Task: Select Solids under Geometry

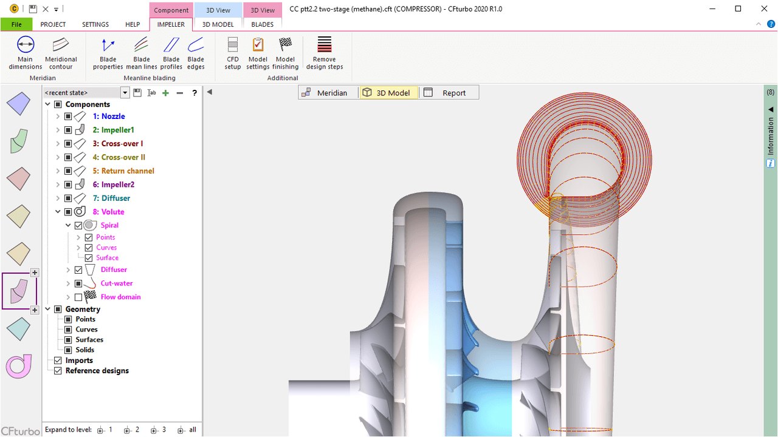Action: point(84,350)
